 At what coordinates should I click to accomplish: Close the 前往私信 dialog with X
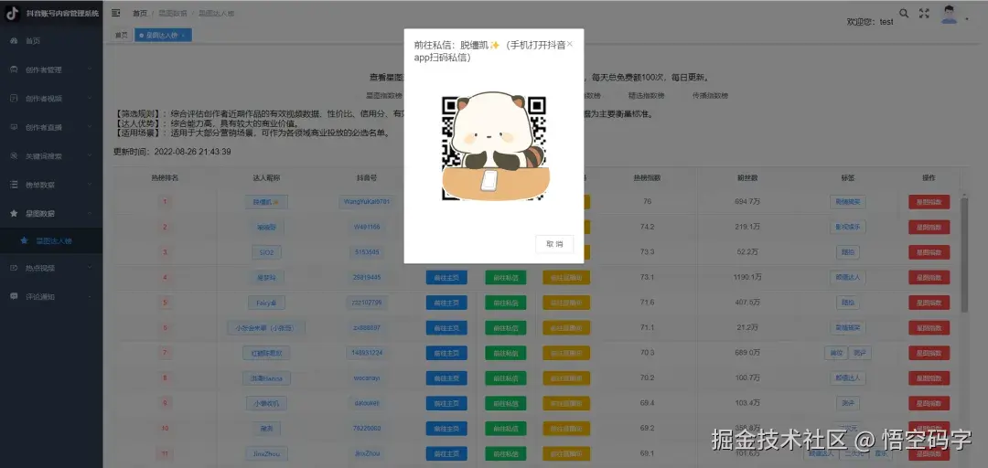pos(570,44)
